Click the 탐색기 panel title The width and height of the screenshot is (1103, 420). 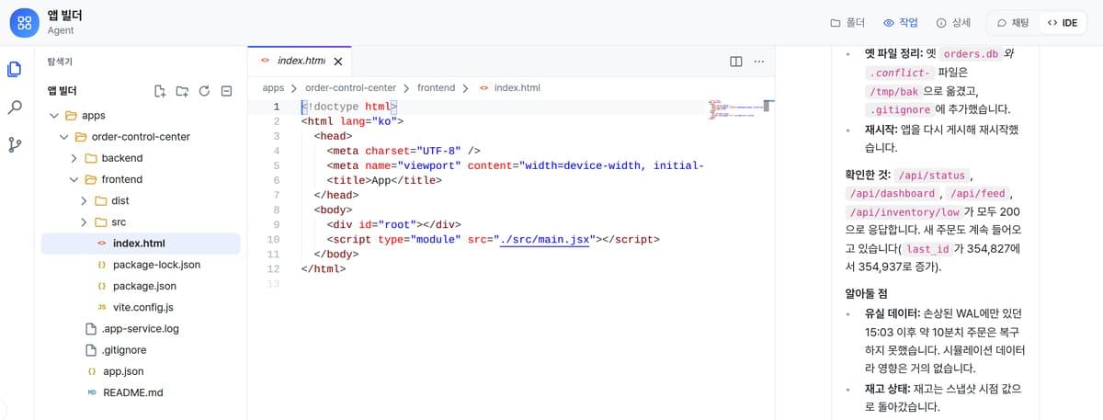60,62
